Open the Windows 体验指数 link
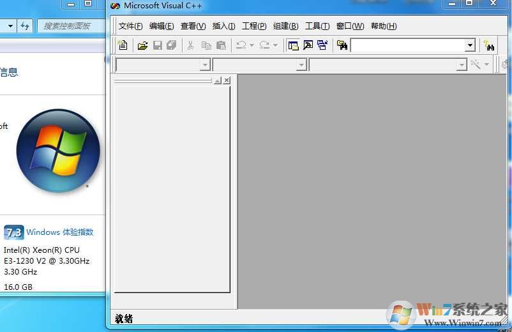512x332 pixels. (x=60, y=232)
